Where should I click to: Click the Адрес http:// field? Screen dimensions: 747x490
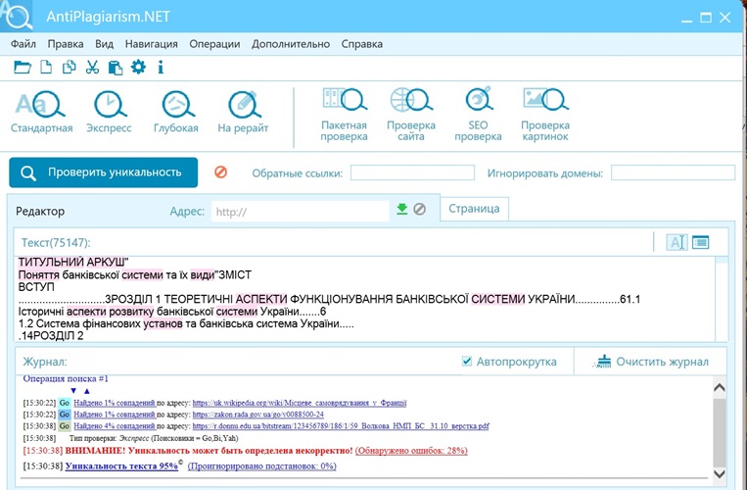[301, 211]
